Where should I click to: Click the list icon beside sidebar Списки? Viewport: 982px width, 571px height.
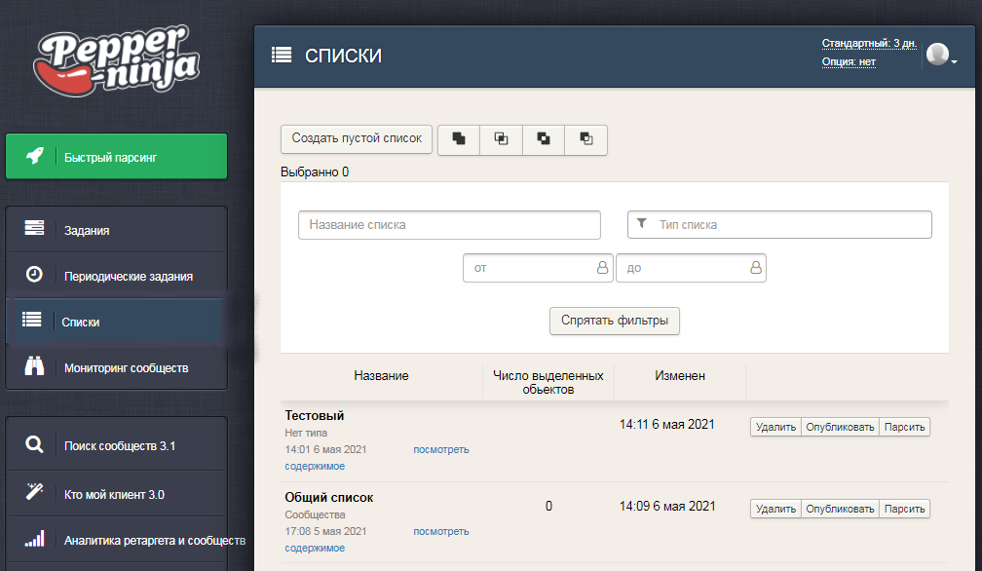pyautogui.click(x=32, y=320)
